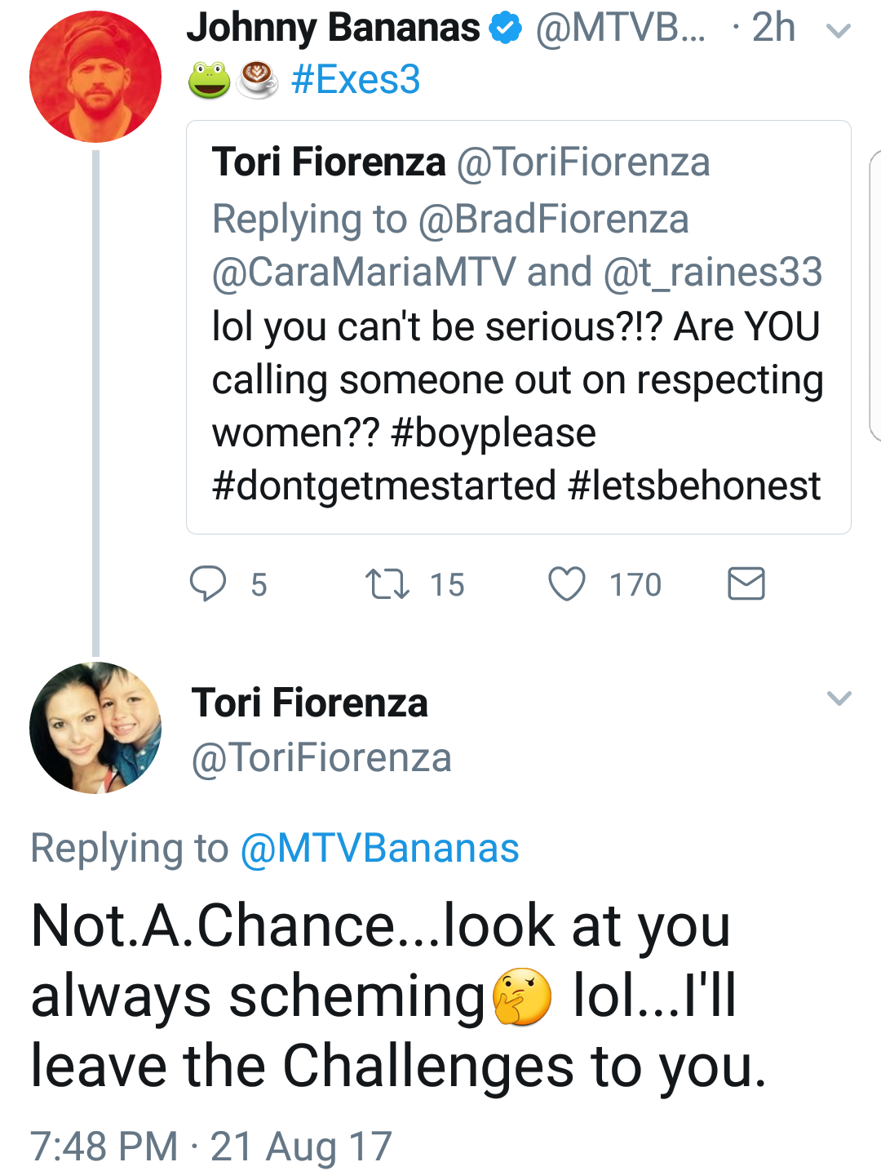
Task: Click the 7:48 PM timestamp
Action: click(x=104, y=1146)
